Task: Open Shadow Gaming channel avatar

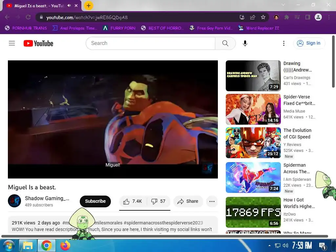Action: pos(14,201)
